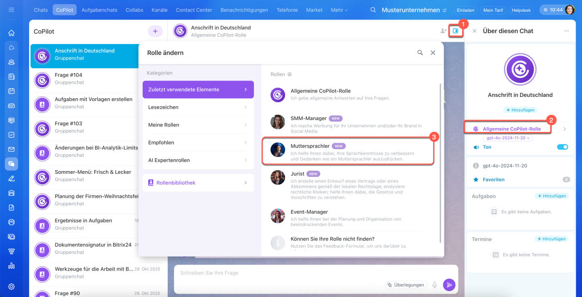Click the add participant icon in chat header
582x297 pixels.
coord(443,31)
